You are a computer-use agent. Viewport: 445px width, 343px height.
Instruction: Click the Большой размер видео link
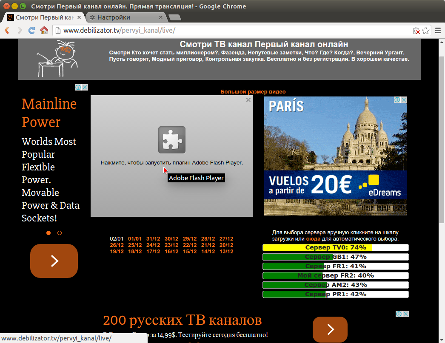click(253, 91)
